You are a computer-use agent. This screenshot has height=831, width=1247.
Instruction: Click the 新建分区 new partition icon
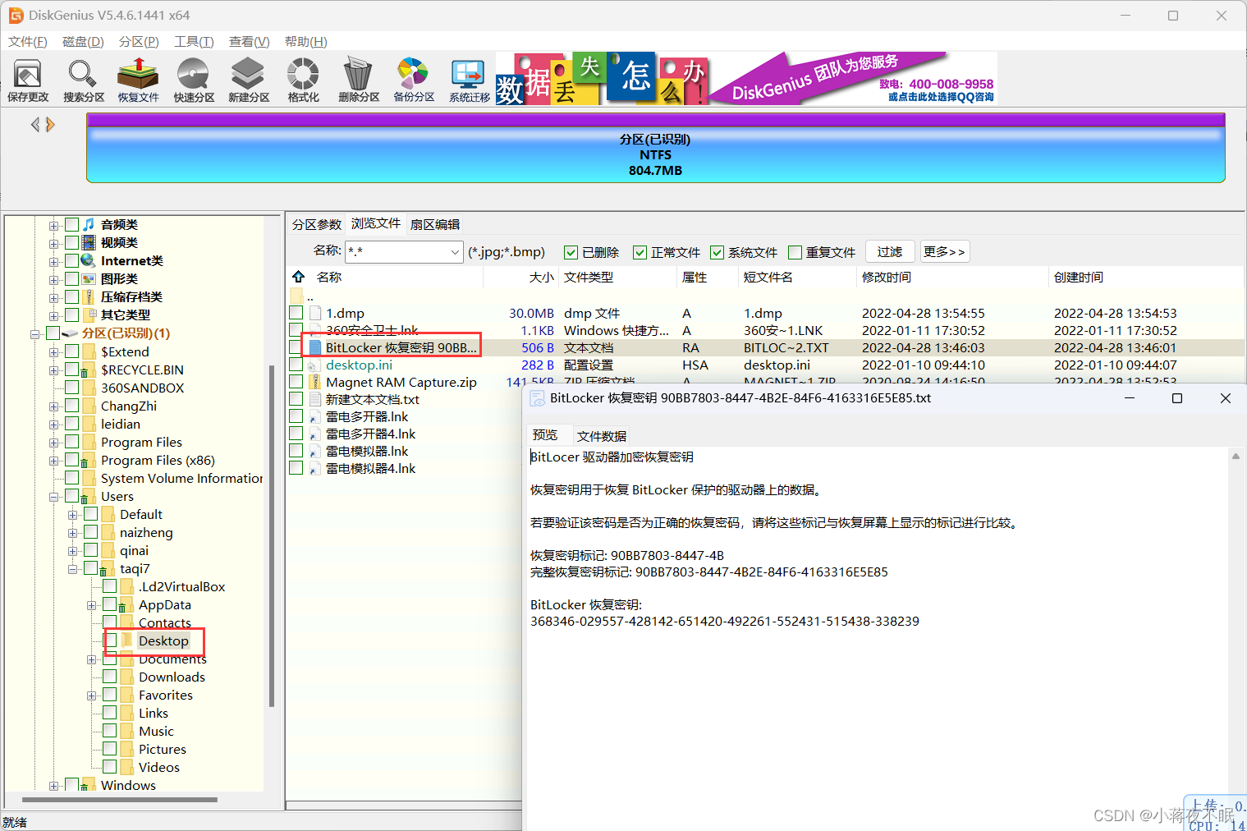coord(248,80)
